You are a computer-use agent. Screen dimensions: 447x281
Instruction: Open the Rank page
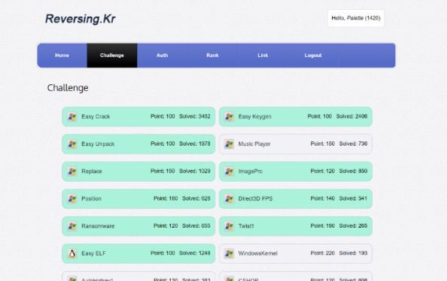pos(212,56)
